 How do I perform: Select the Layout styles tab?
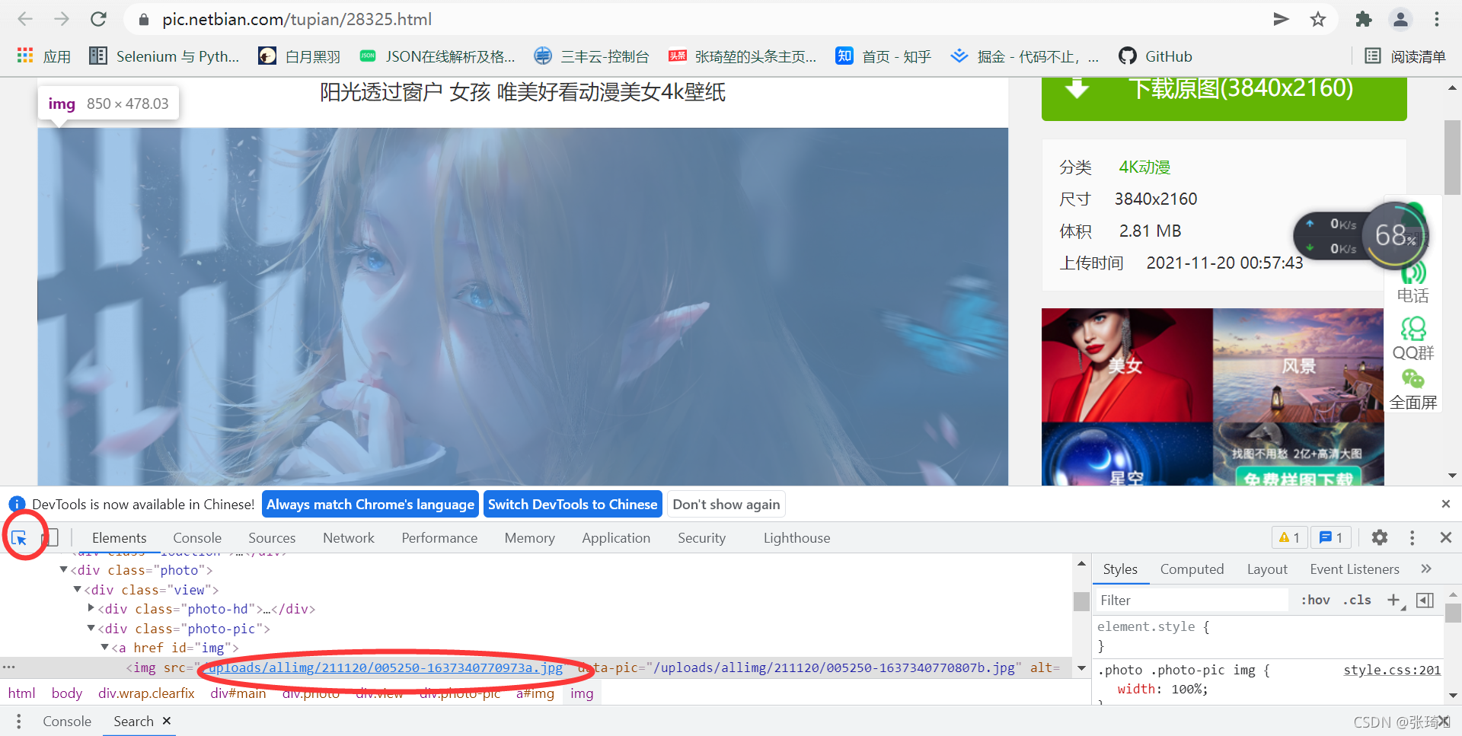[1267, 569]
